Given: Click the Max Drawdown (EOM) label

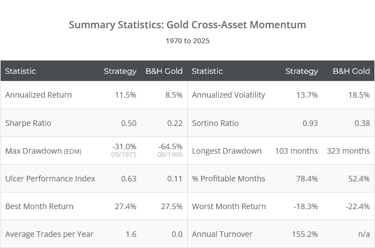Looking at the screenshot, I should pos(43,151).
